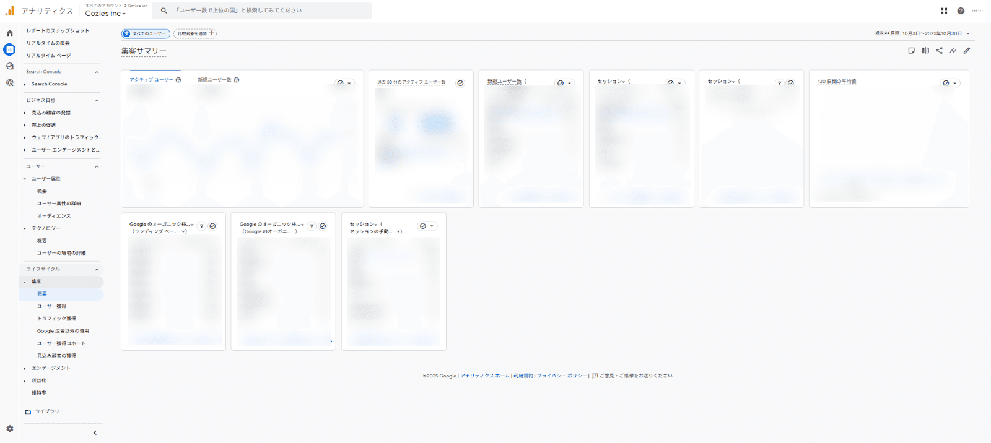Click the plus icon in 比較対象を追加
Screen dimensions: 991x443
[212, 33]
